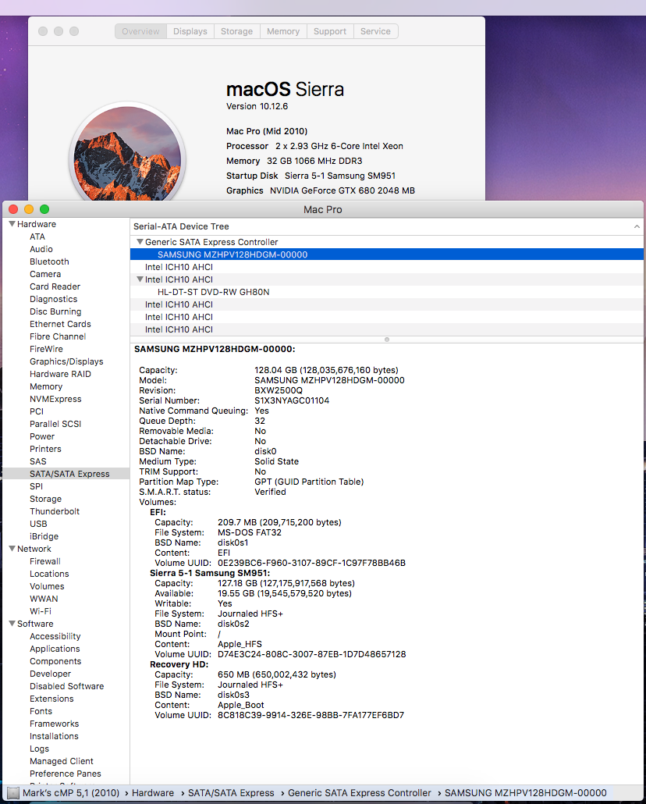Minimize the Mac Pro window with yellow button
This screenshot has width=646, height=804.
click(29, 209)
